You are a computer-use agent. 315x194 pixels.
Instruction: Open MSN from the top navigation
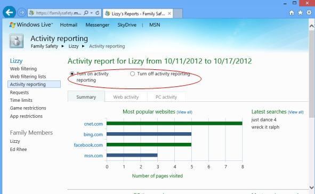[155, 25]
